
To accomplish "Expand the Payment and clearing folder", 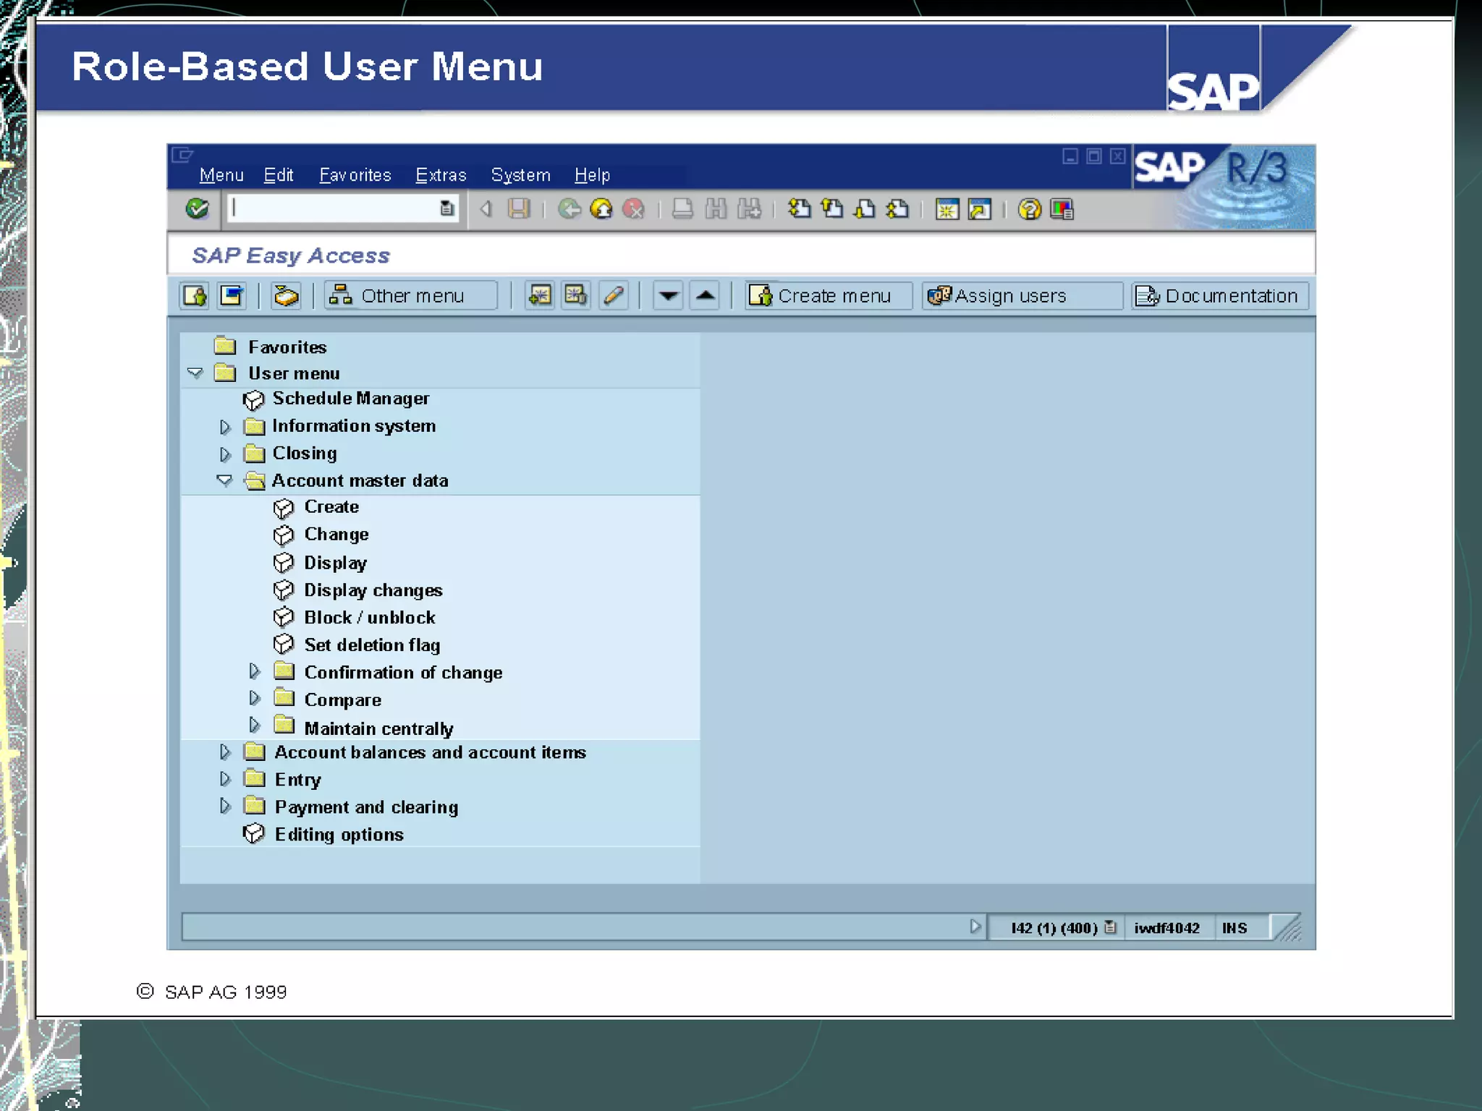I will pos(225,806).
